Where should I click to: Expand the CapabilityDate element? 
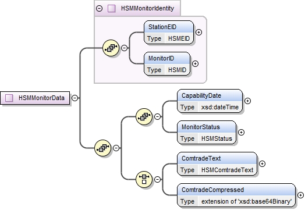[x=247, y=101]
